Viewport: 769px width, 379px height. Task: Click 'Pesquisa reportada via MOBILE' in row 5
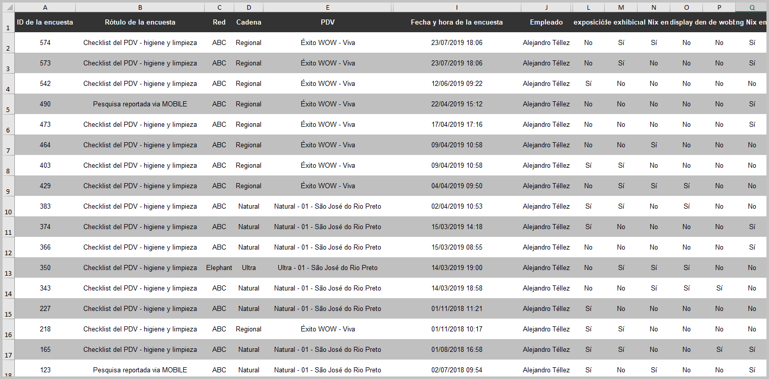click(x=140, y=104)
